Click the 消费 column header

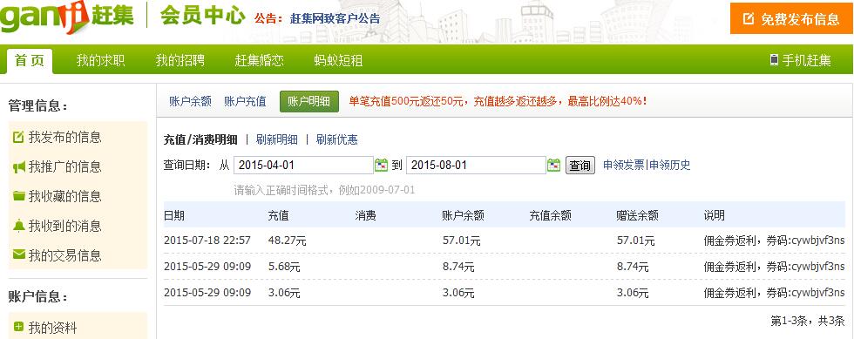365,216
